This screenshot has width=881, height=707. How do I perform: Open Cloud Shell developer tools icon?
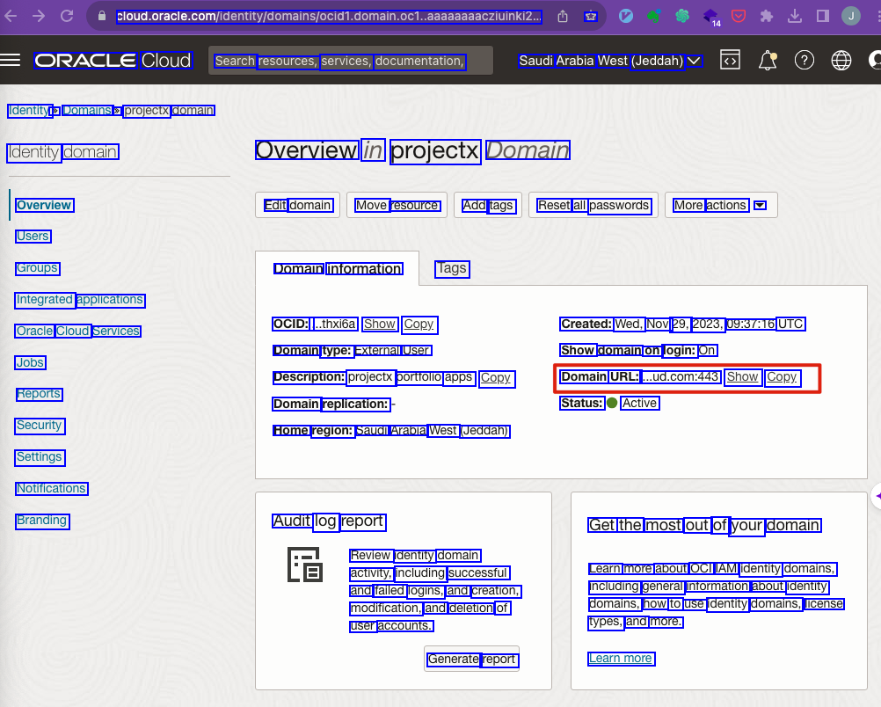730,60
